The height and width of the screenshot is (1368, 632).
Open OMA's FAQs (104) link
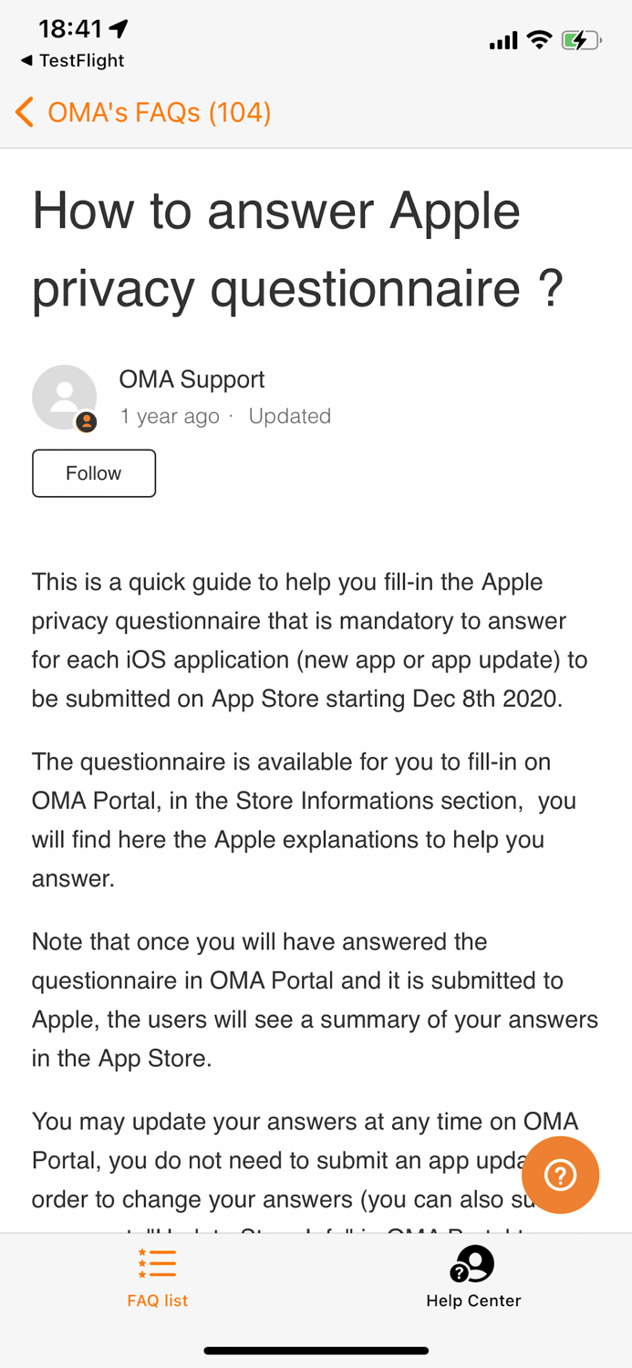160,111
